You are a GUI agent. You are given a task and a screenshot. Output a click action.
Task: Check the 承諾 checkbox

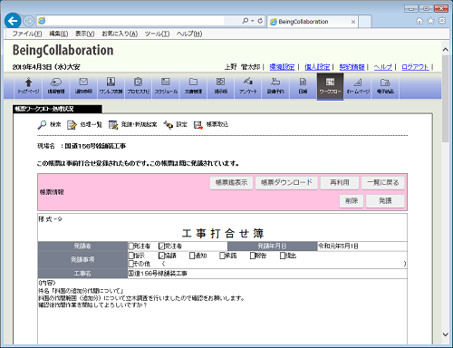(x=222, y=256)
